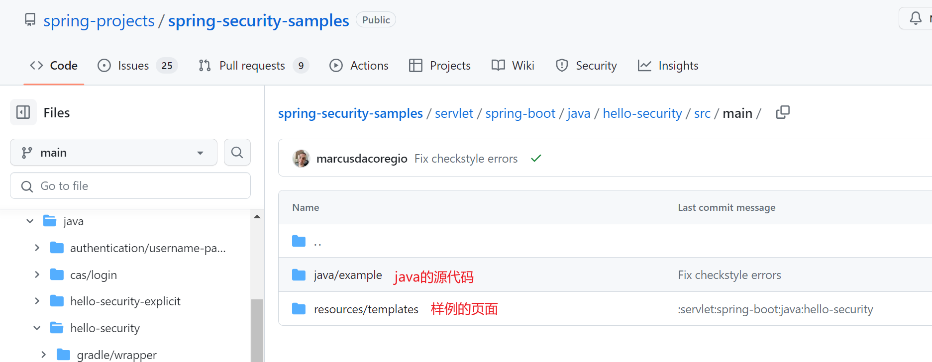Copy the file path with the copy icon
The height and width of the screenshot is (362, 932).
pos(783,112)
